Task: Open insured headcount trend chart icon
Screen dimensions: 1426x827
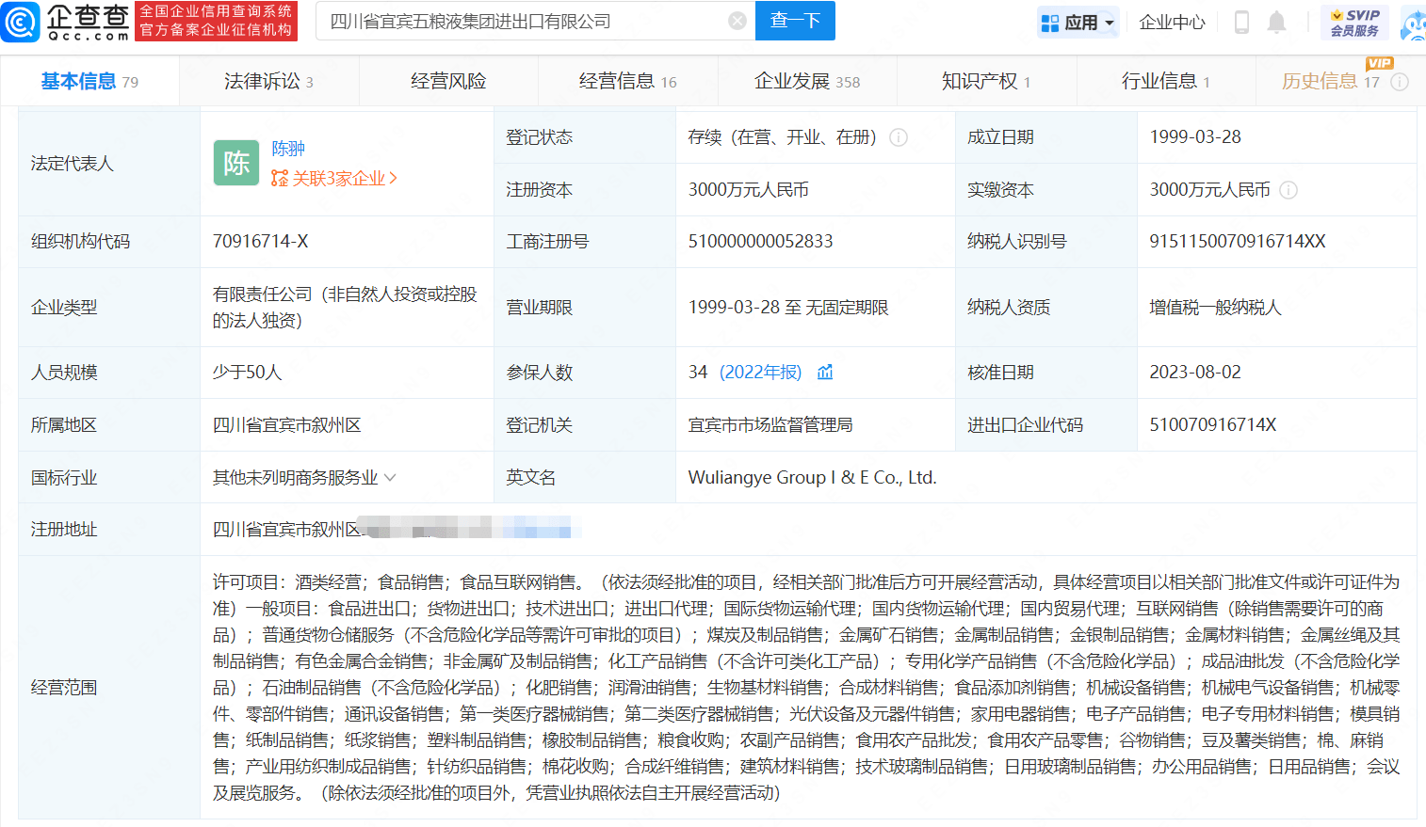Action: [825, 373]
